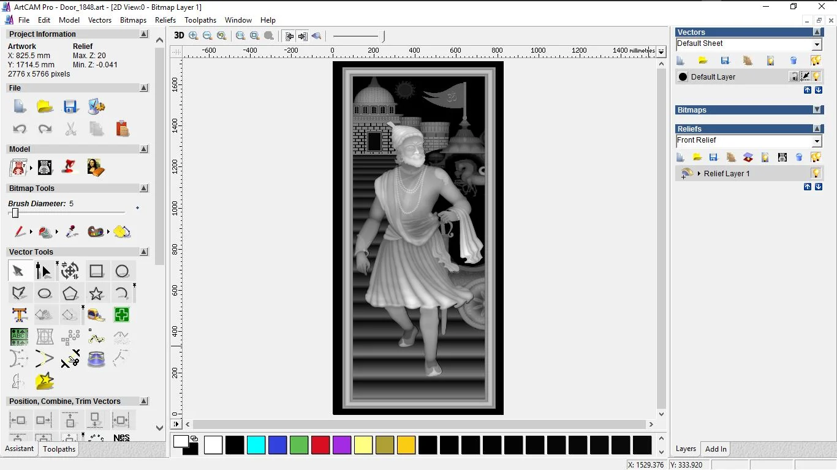This screenshot has width=837, height=470.
Task: Select the Paint brush bitmap tool
Action: click(x=20, y=232)
